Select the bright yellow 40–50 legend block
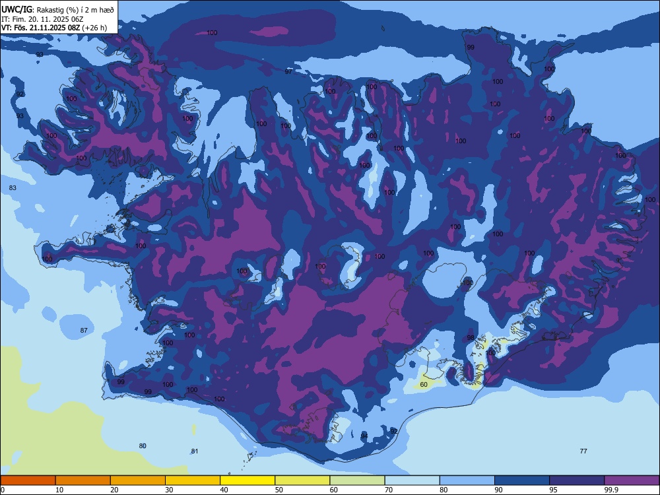 pos(247,480)
